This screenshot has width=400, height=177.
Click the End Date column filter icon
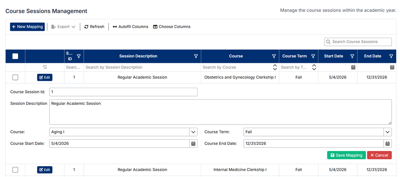(391, 56)
